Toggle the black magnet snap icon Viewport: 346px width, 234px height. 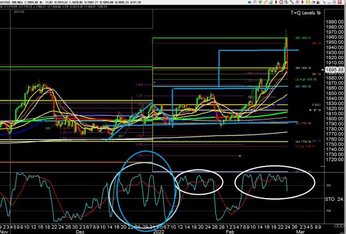318,2
